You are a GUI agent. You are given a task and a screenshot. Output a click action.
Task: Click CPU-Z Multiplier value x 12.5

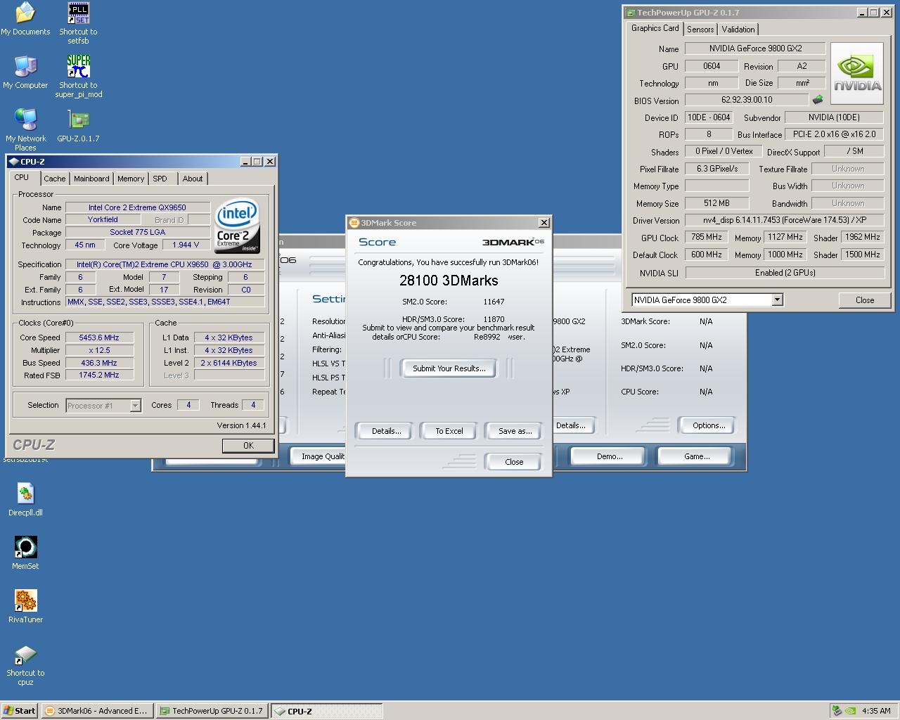99,350
